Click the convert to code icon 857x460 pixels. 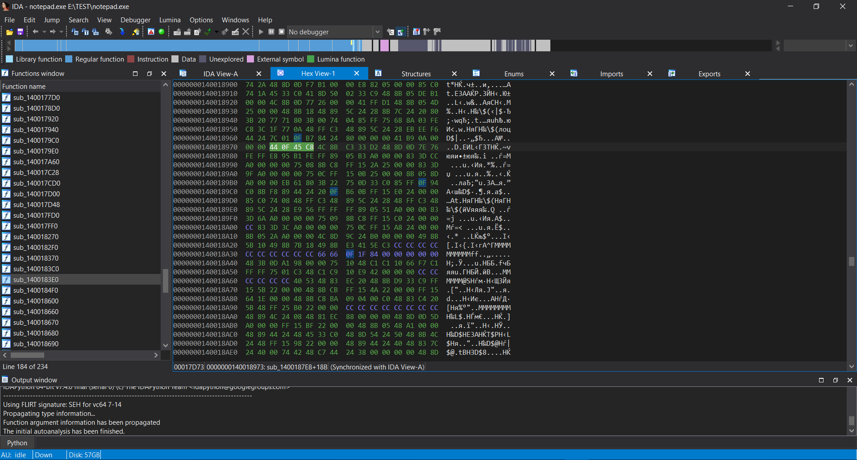pyautogui.click(x=177, y=32)
